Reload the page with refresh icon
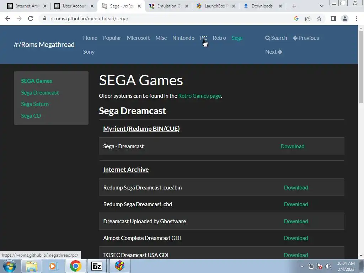364x273 pixels. tap(31, 18)
